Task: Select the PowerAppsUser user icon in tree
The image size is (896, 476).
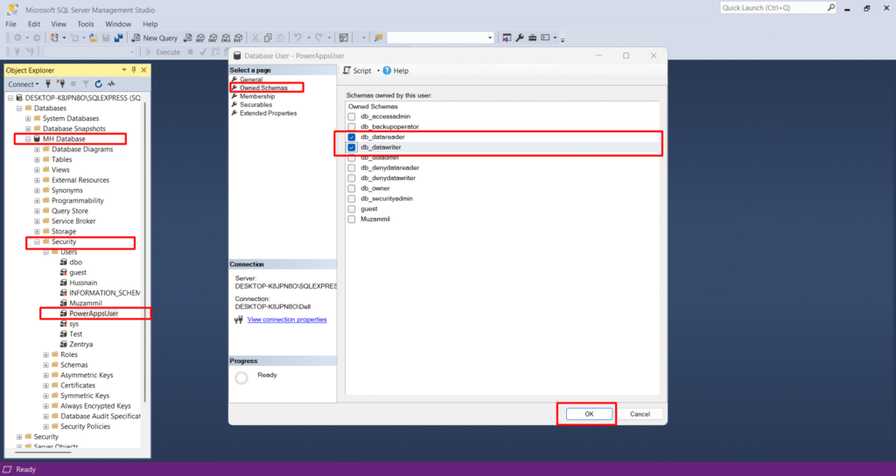Action: pyautogui.click(x=64, y=313)
